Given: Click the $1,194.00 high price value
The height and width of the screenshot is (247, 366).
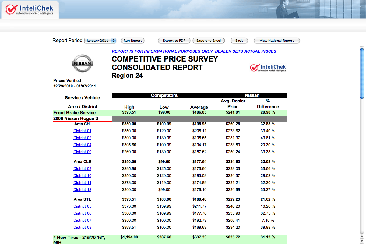Looking at the screenshot, I should 129,237.
